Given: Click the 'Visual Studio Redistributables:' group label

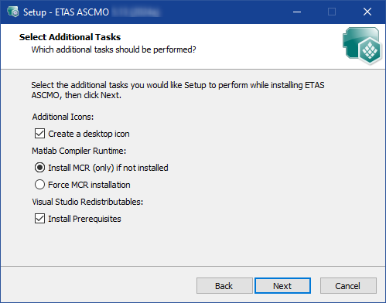Looking at the screenshot, I should point(87,202).
